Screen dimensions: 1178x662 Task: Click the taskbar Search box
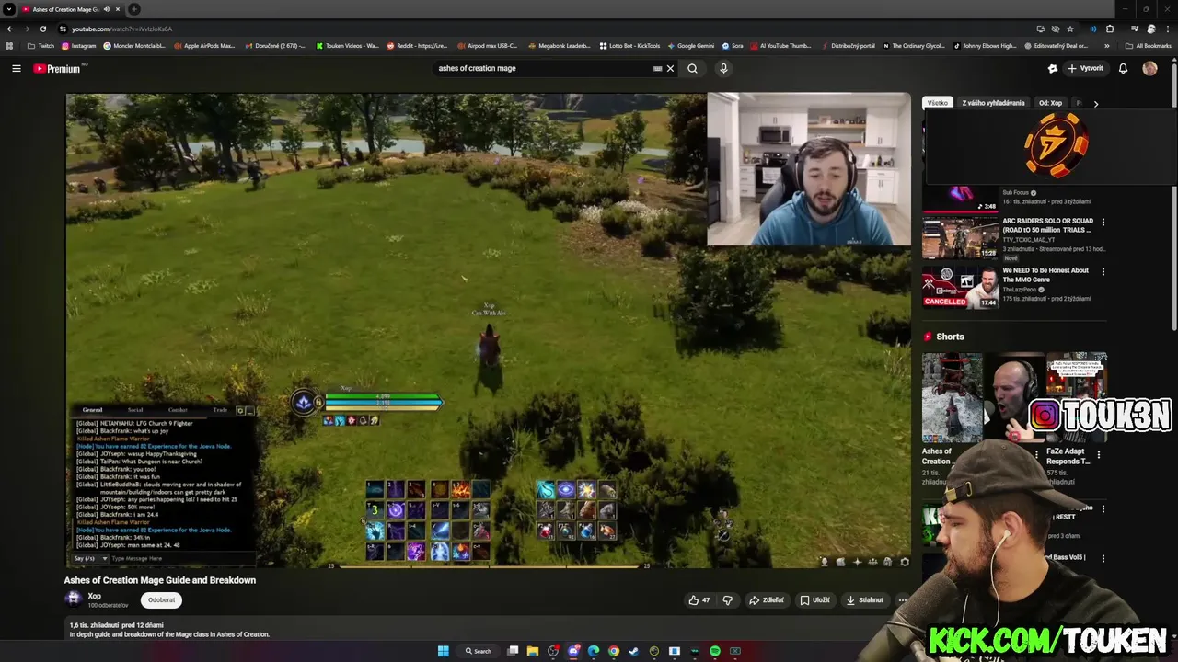pos(477,651)
